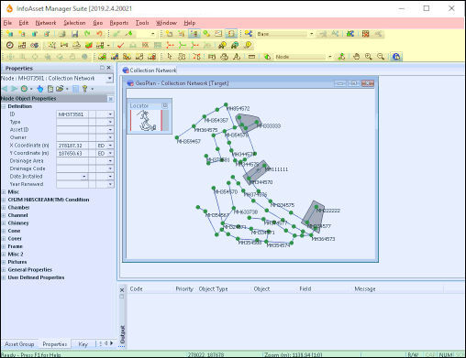Switch to the Asset Group tab
This screenshot has width=466, height=358.
coord(19,344)
